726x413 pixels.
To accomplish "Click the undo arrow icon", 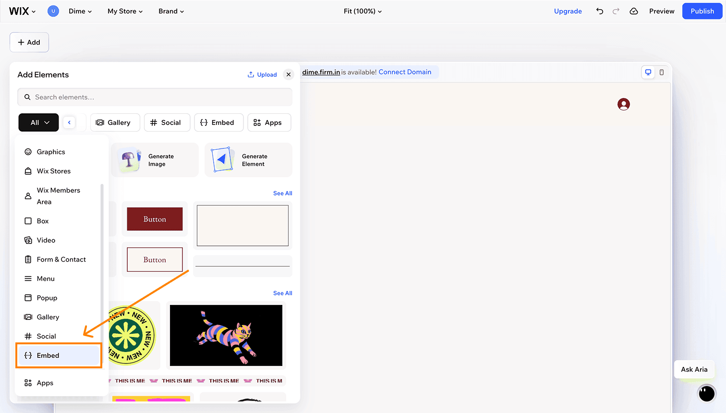I will tap(600, 11).
